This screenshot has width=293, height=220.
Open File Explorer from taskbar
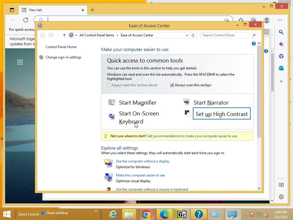(129, 214)
